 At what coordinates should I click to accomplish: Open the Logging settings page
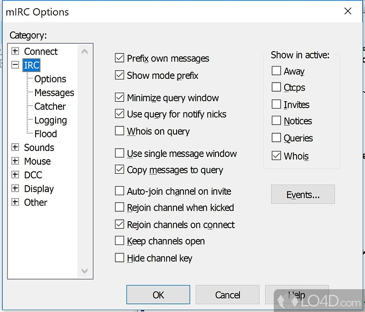click(x=51, y=120)
